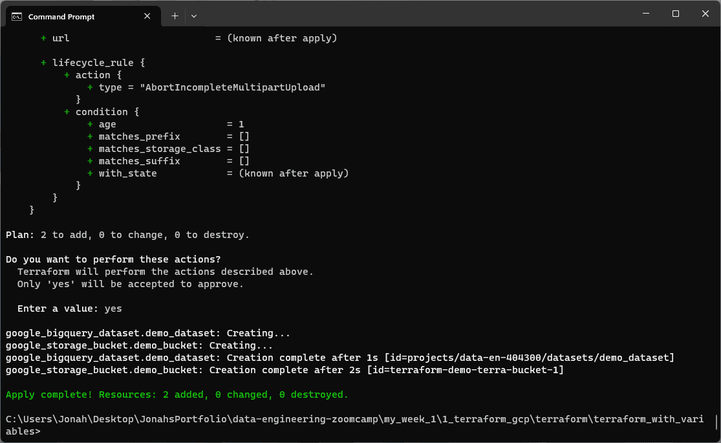Click the 'age' attribute text
Image resolution: width=721 pixels, height=443 pixels.
[107, 125]
